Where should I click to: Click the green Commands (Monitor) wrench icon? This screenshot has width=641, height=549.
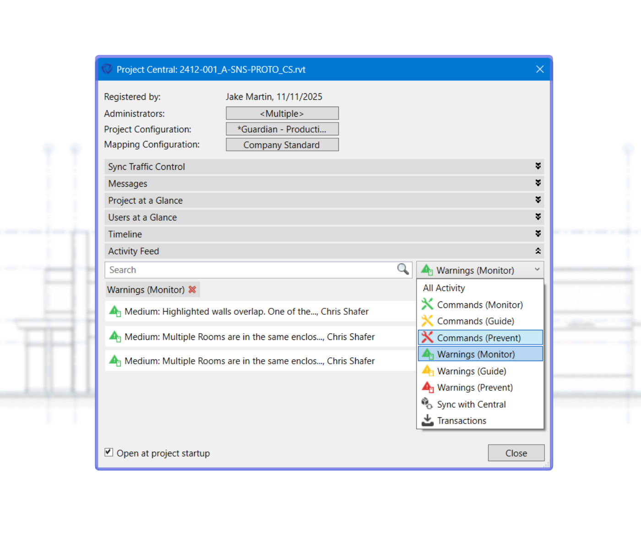[427, 304]
